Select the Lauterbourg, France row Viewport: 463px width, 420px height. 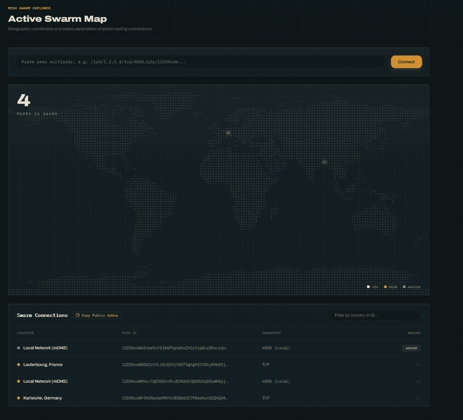pyautogui.click(x=219, y=364)
